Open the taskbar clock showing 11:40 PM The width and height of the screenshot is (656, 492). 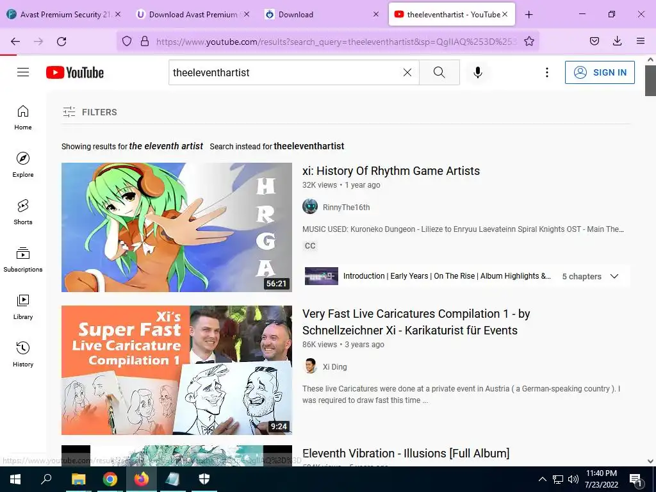point(601,479)
